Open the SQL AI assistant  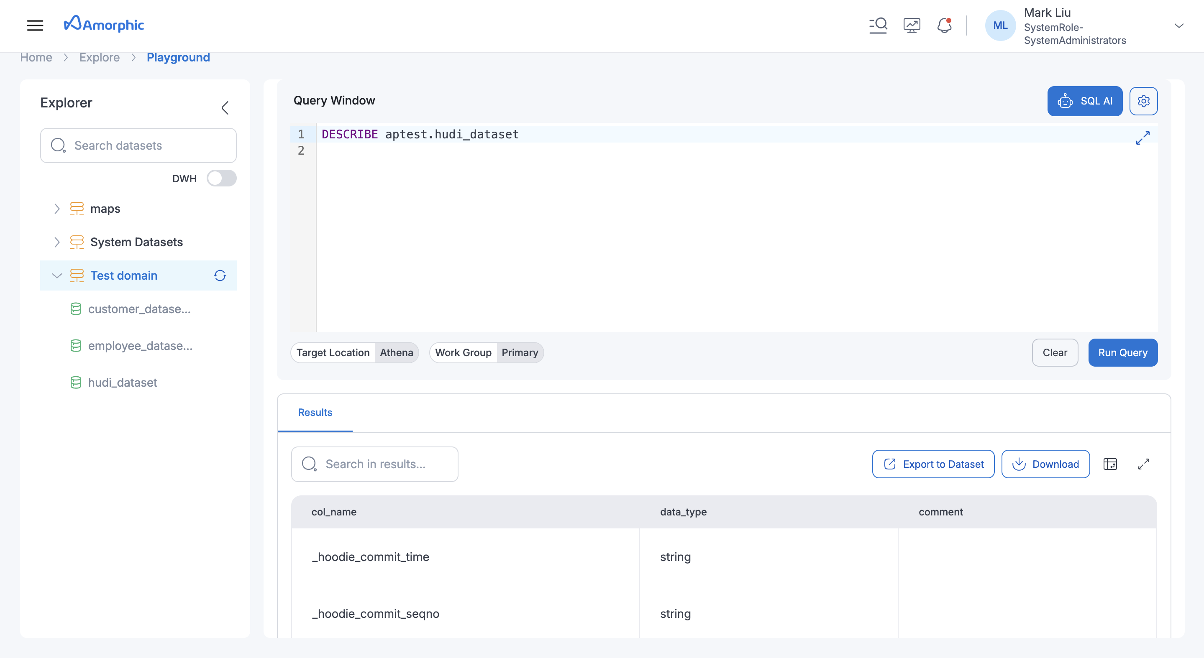pyautogui.click(x=1085, y=101)
